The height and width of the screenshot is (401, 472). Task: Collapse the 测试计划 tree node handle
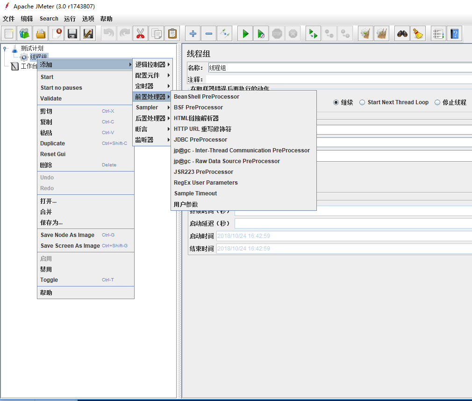click(5, 48)
